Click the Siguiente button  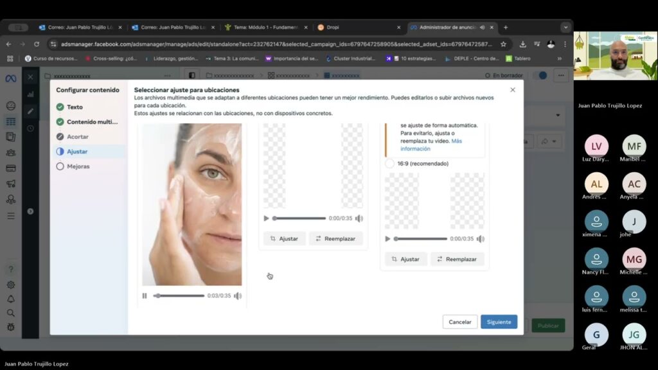[x=499, y=322]
